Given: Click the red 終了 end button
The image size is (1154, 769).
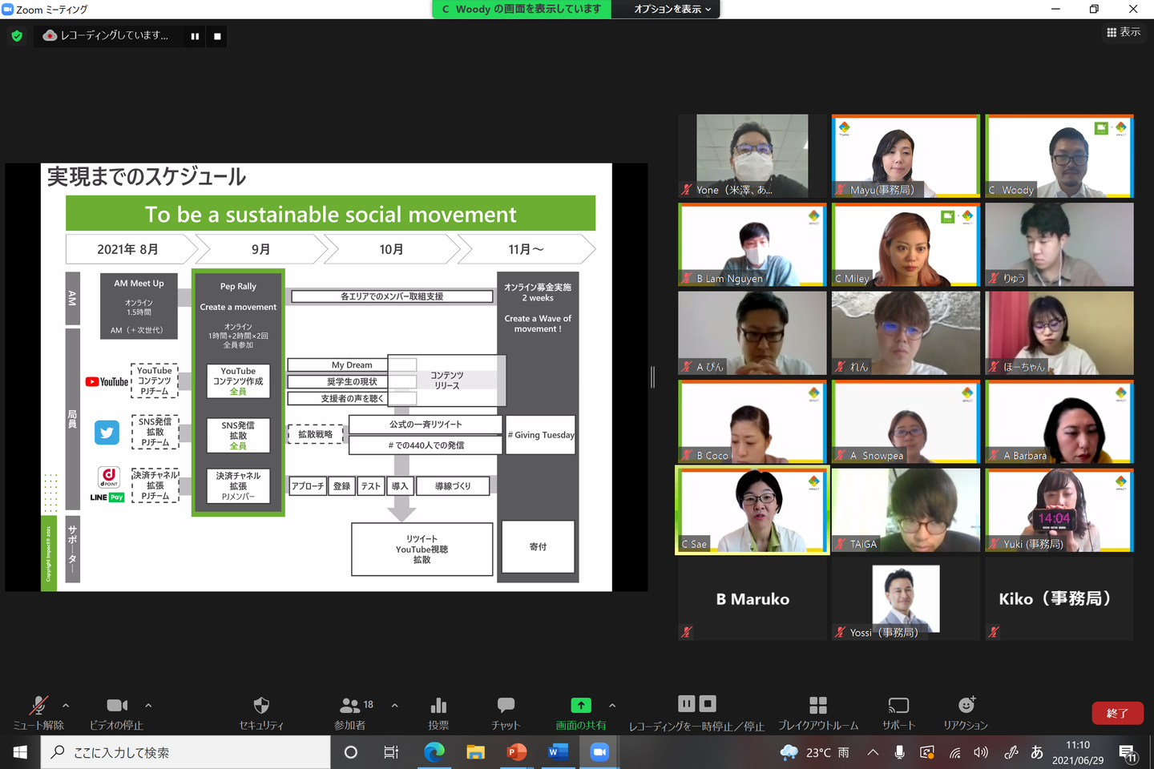Looking at the screenshot, I should point(1117,713).
